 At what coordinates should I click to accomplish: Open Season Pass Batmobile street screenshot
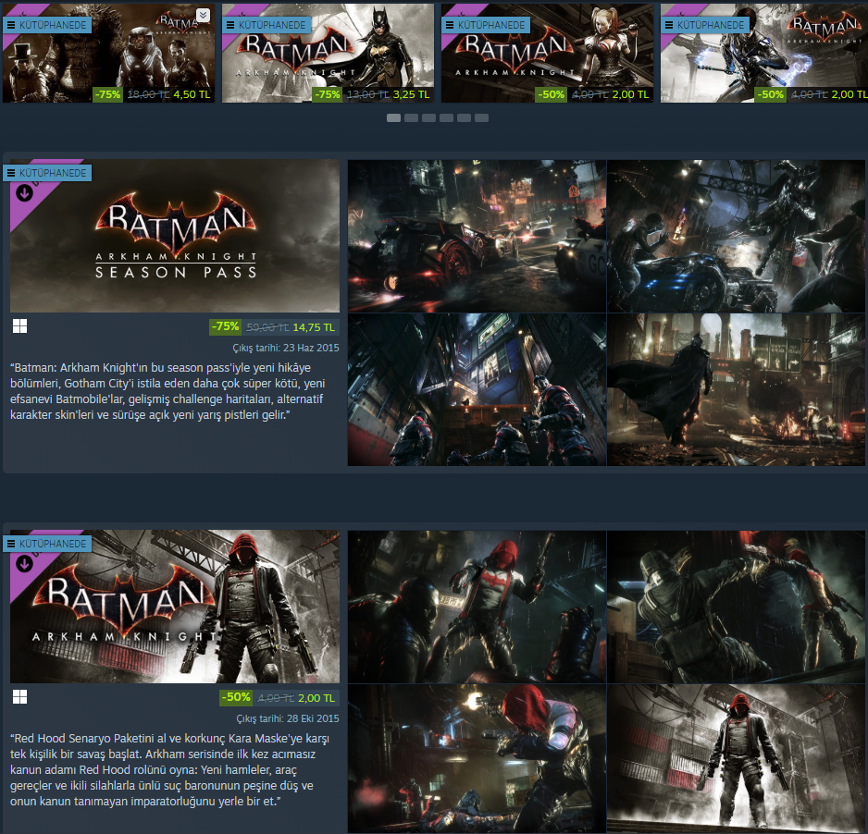(x=477, y=236)
